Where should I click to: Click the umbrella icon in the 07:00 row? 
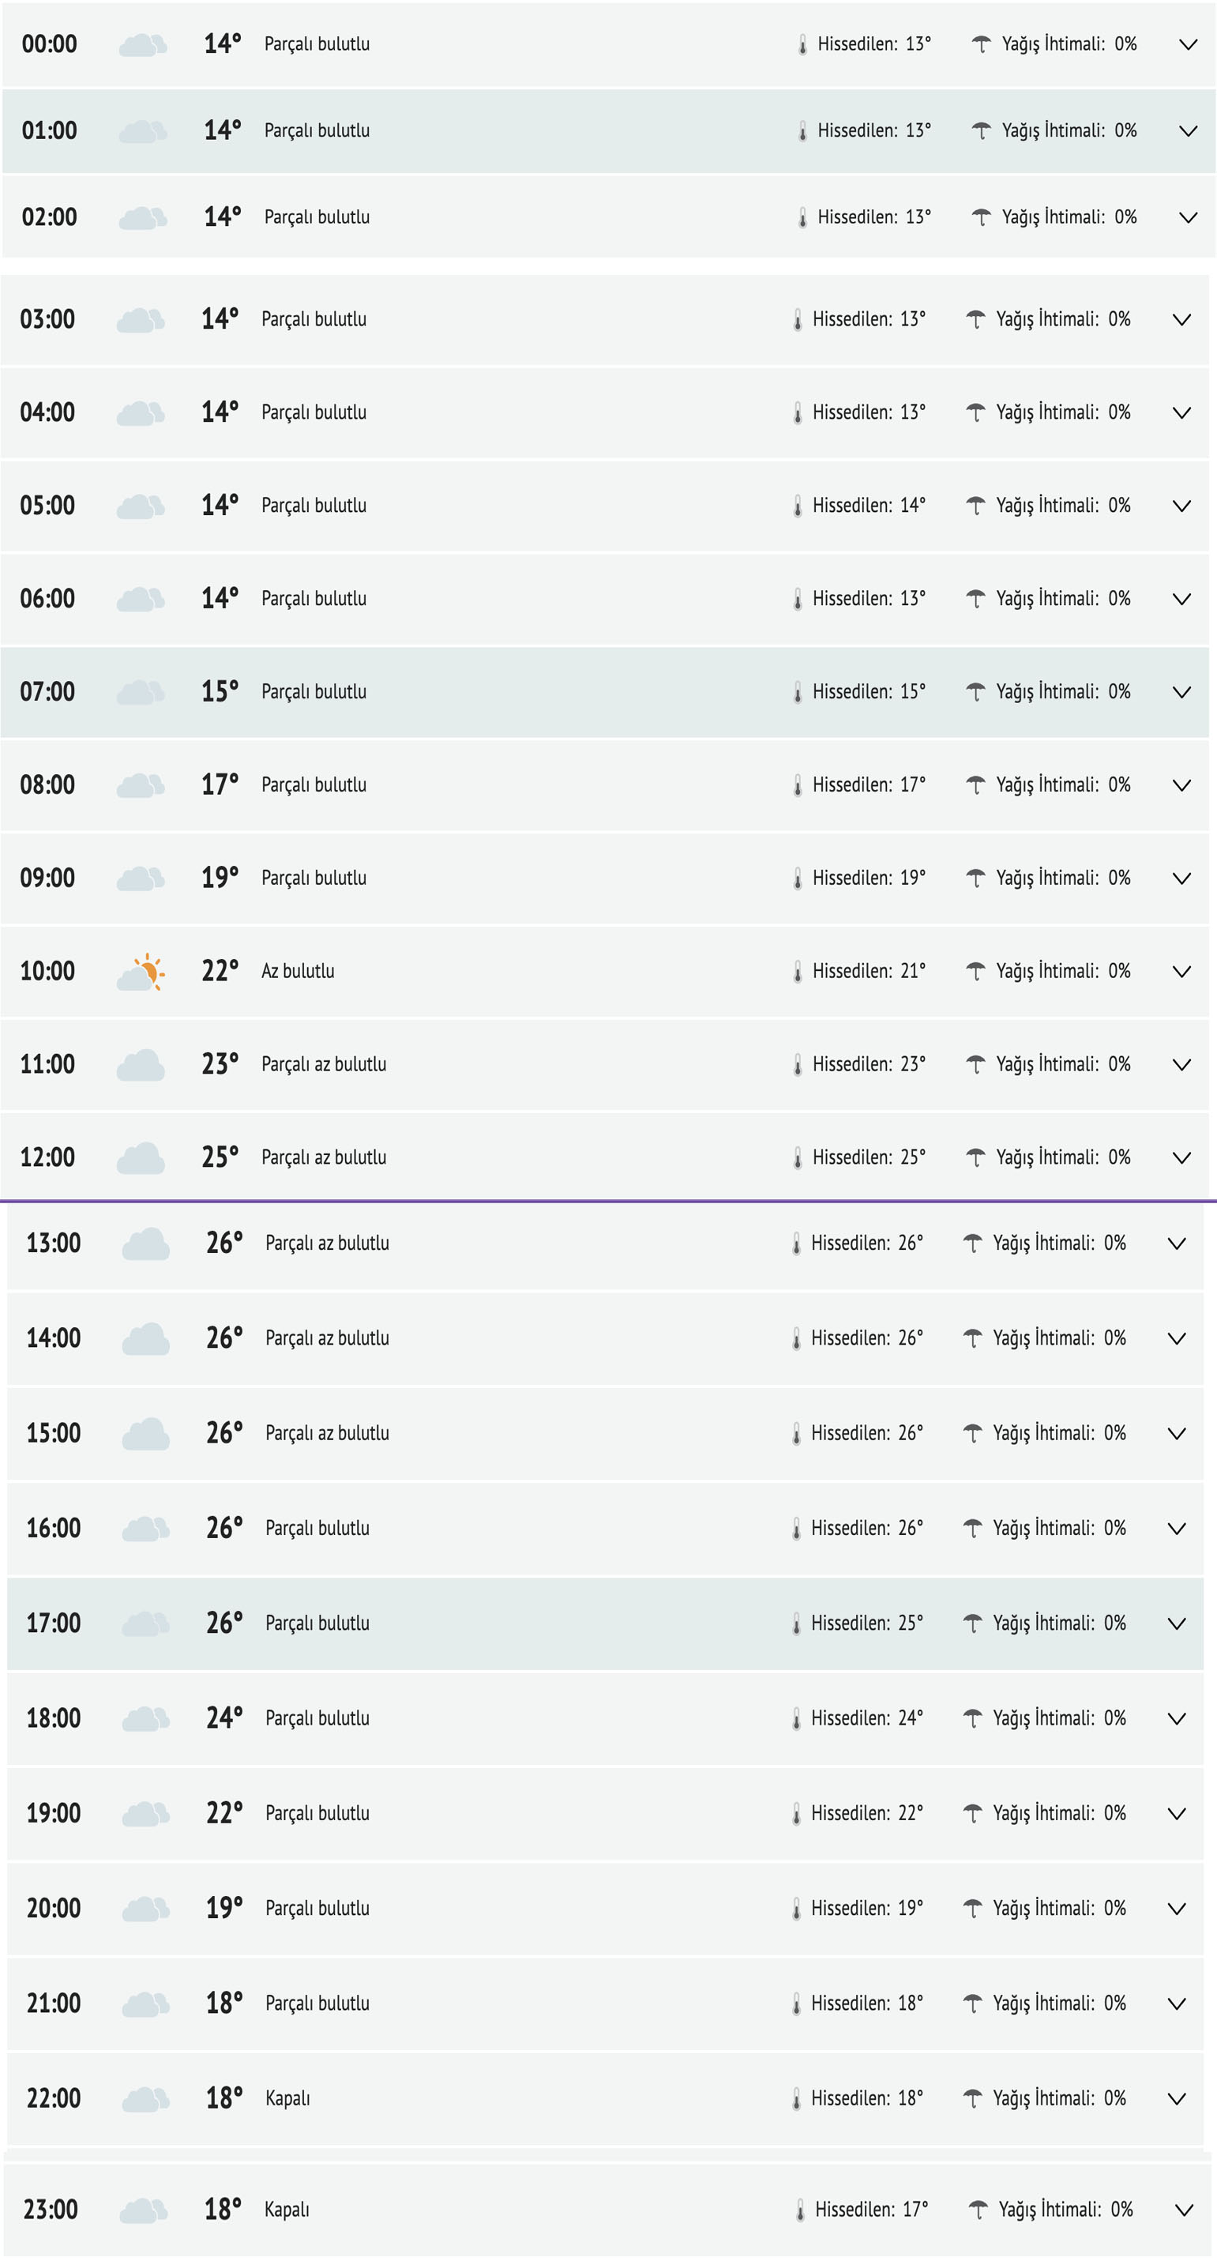point(975,691)
